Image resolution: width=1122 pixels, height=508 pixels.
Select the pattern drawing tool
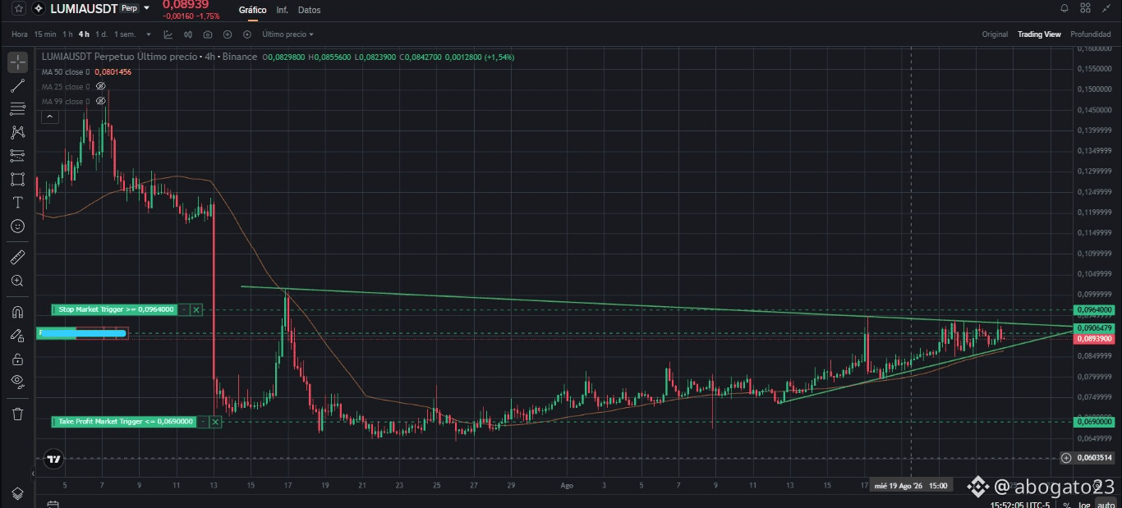click(17, 132)
